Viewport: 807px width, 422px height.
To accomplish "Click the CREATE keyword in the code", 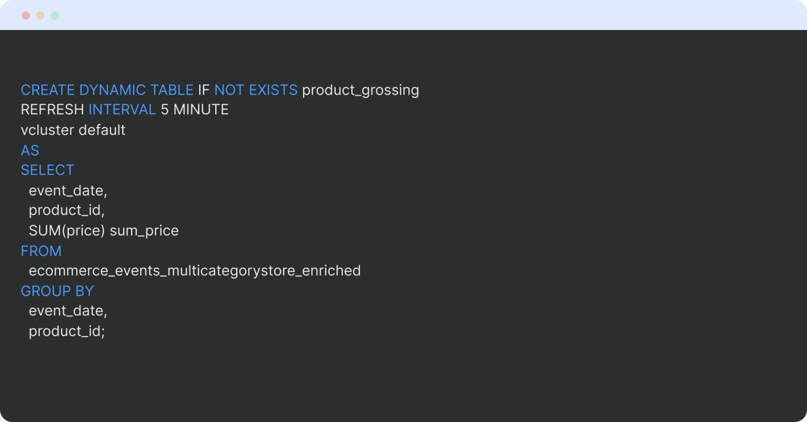I will coord(48,90).
